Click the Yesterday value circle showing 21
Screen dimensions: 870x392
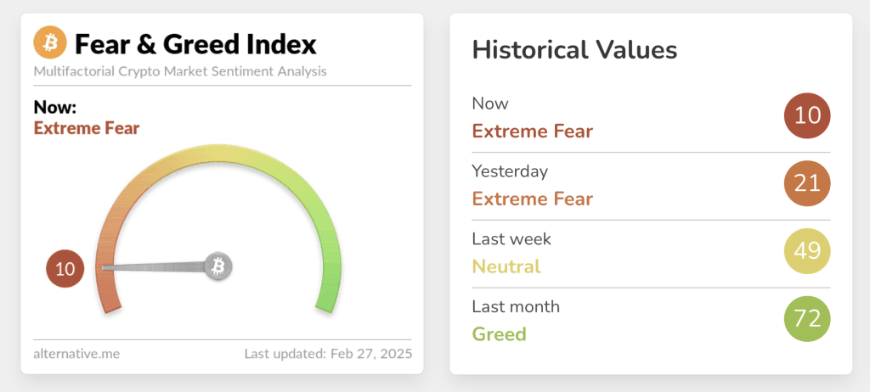807,183
